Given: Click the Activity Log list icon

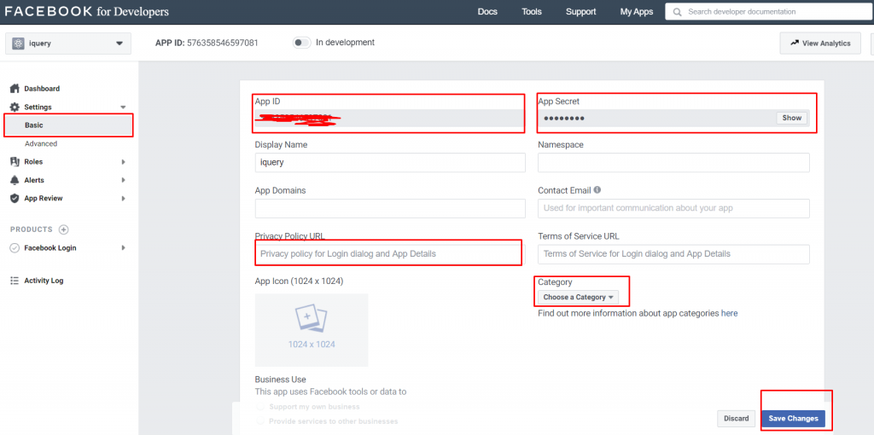Looking at the screenshot, I should click(x=15, y=281).
